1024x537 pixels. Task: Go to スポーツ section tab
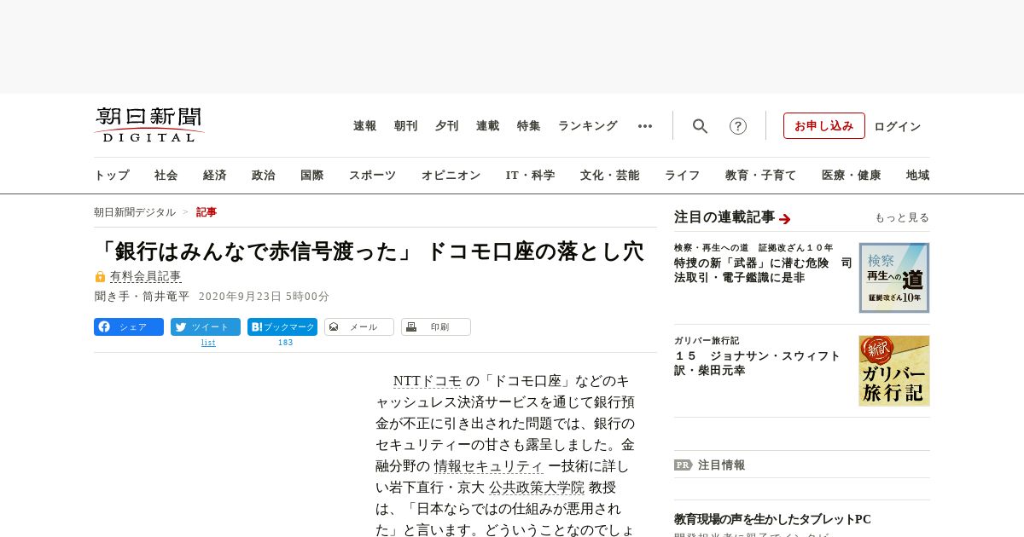click(x=372, y=176)
